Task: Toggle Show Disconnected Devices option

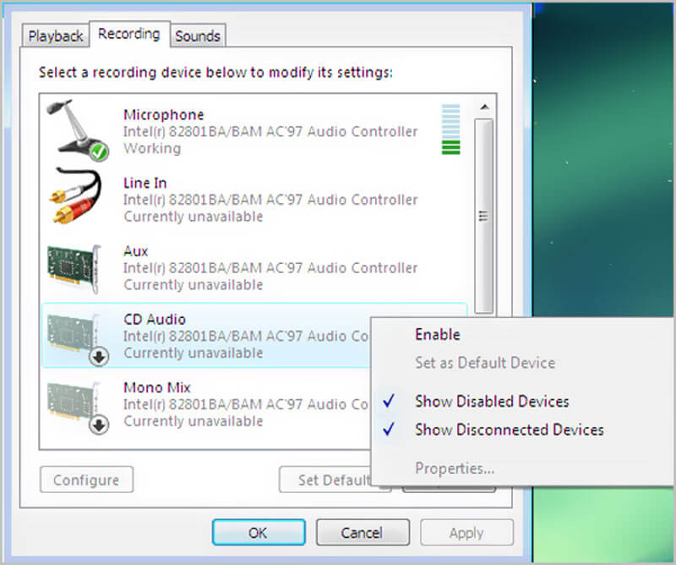Action: [509, 430]
